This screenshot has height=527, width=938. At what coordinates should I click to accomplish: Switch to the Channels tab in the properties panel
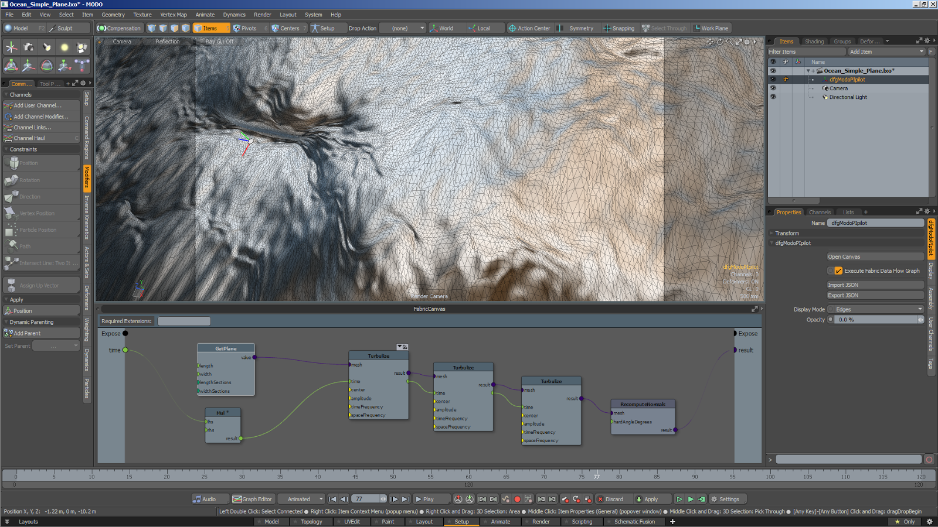tap(820, 213)
